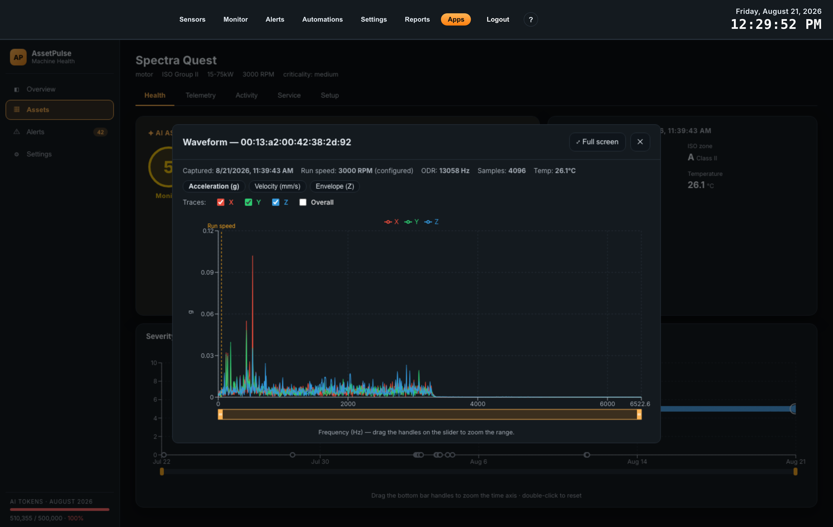The image size is (833, 527).
Task: Click the Run speed marker label
Action: (x=221, y=226)
